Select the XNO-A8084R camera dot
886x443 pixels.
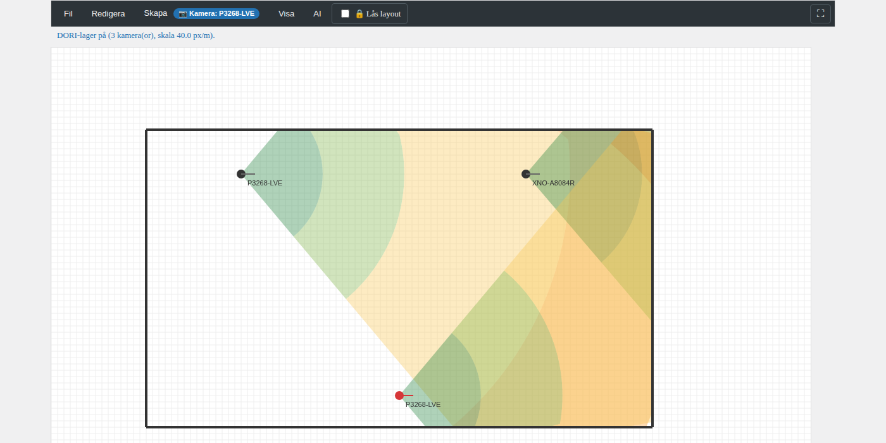(x=526, y=174)
